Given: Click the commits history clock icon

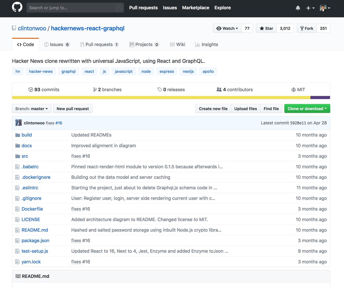Looking at the screenshot, I should click(x=31, y=90).
